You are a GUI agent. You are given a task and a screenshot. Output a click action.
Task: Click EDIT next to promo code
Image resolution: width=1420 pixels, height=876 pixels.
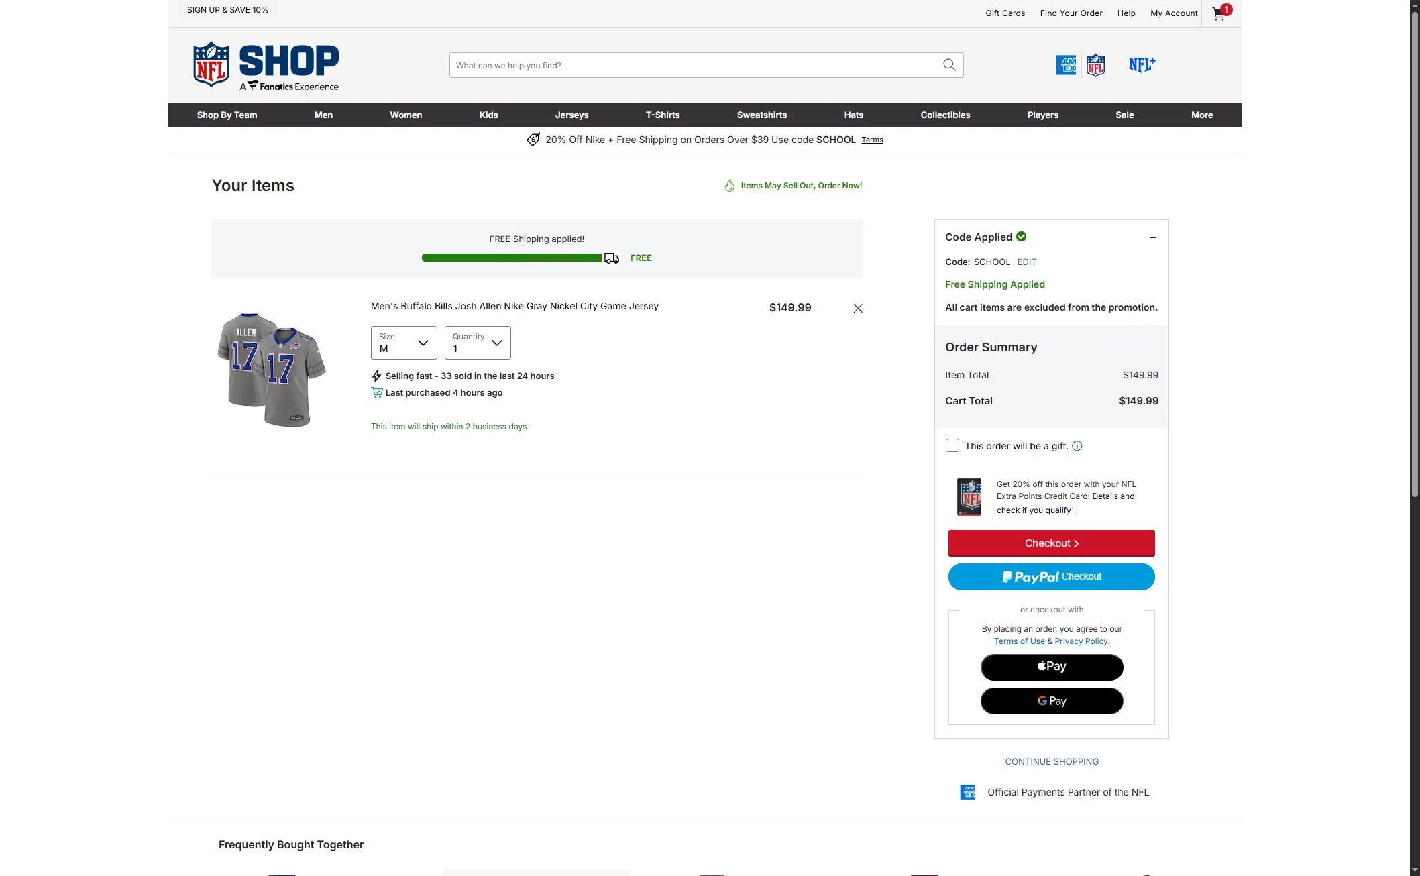1027,262
